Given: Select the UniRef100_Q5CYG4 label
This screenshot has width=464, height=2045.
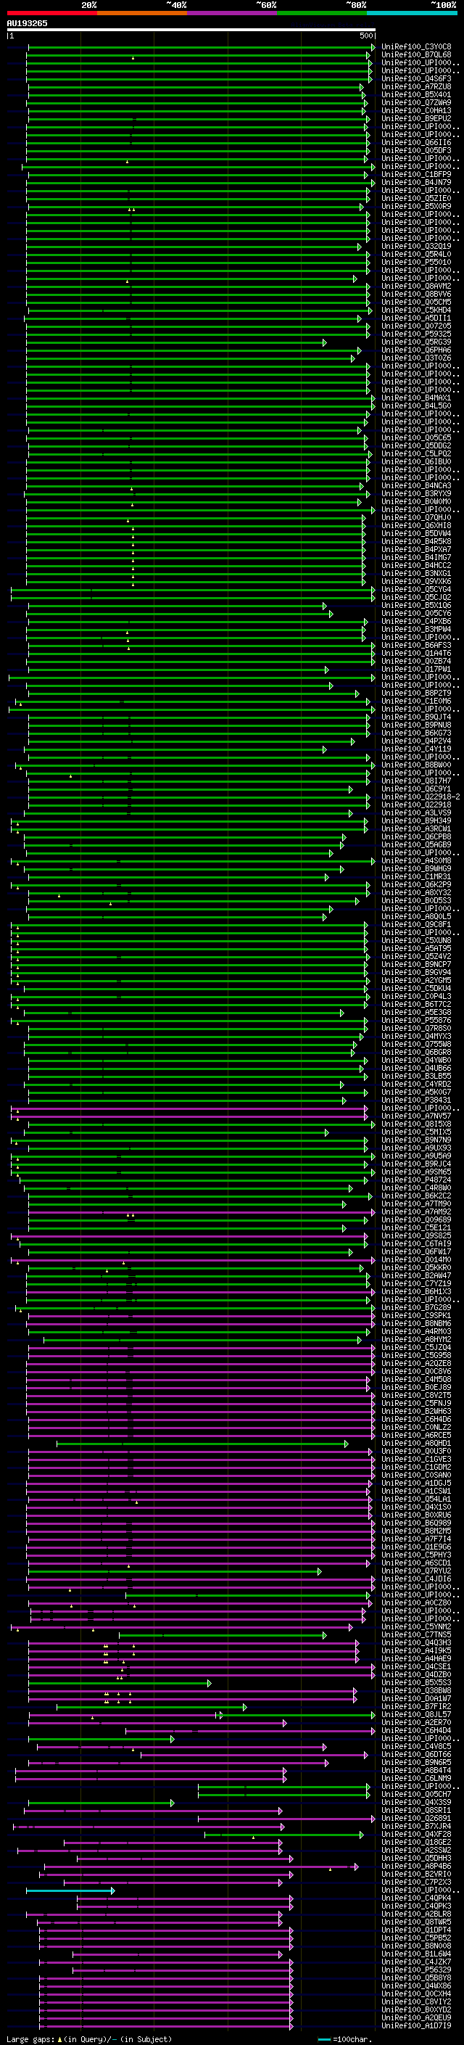Looking at the screenshot, I should 416,590.
